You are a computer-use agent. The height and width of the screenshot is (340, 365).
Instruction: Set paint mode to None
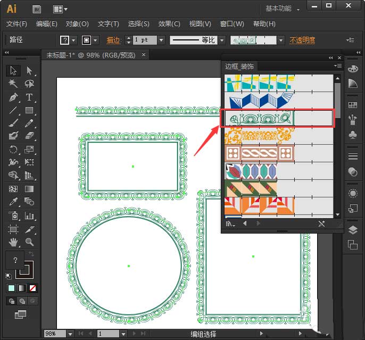tap(32, 288)
